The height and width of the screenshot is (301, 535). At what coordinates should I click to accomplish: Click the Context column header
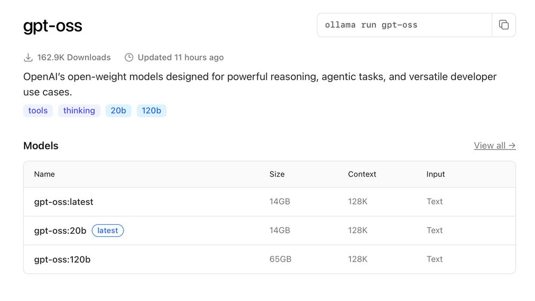click(x=362, y=174)
